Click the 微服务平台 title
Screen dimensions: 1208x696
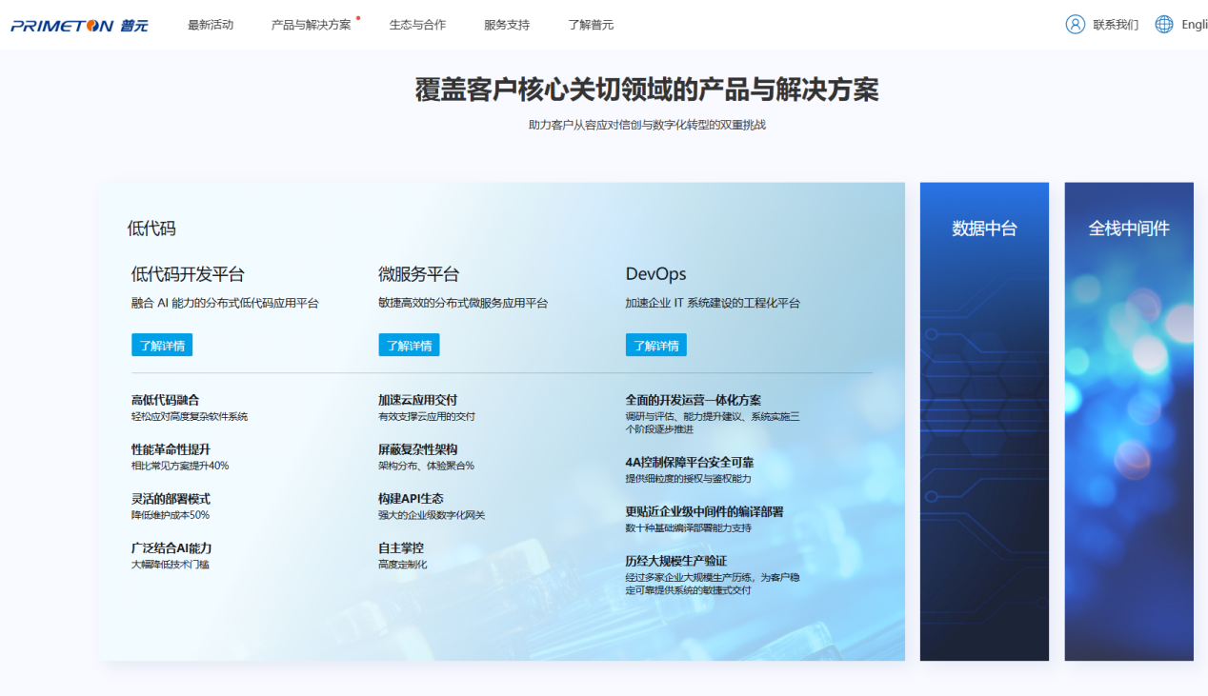pos(419,274)
